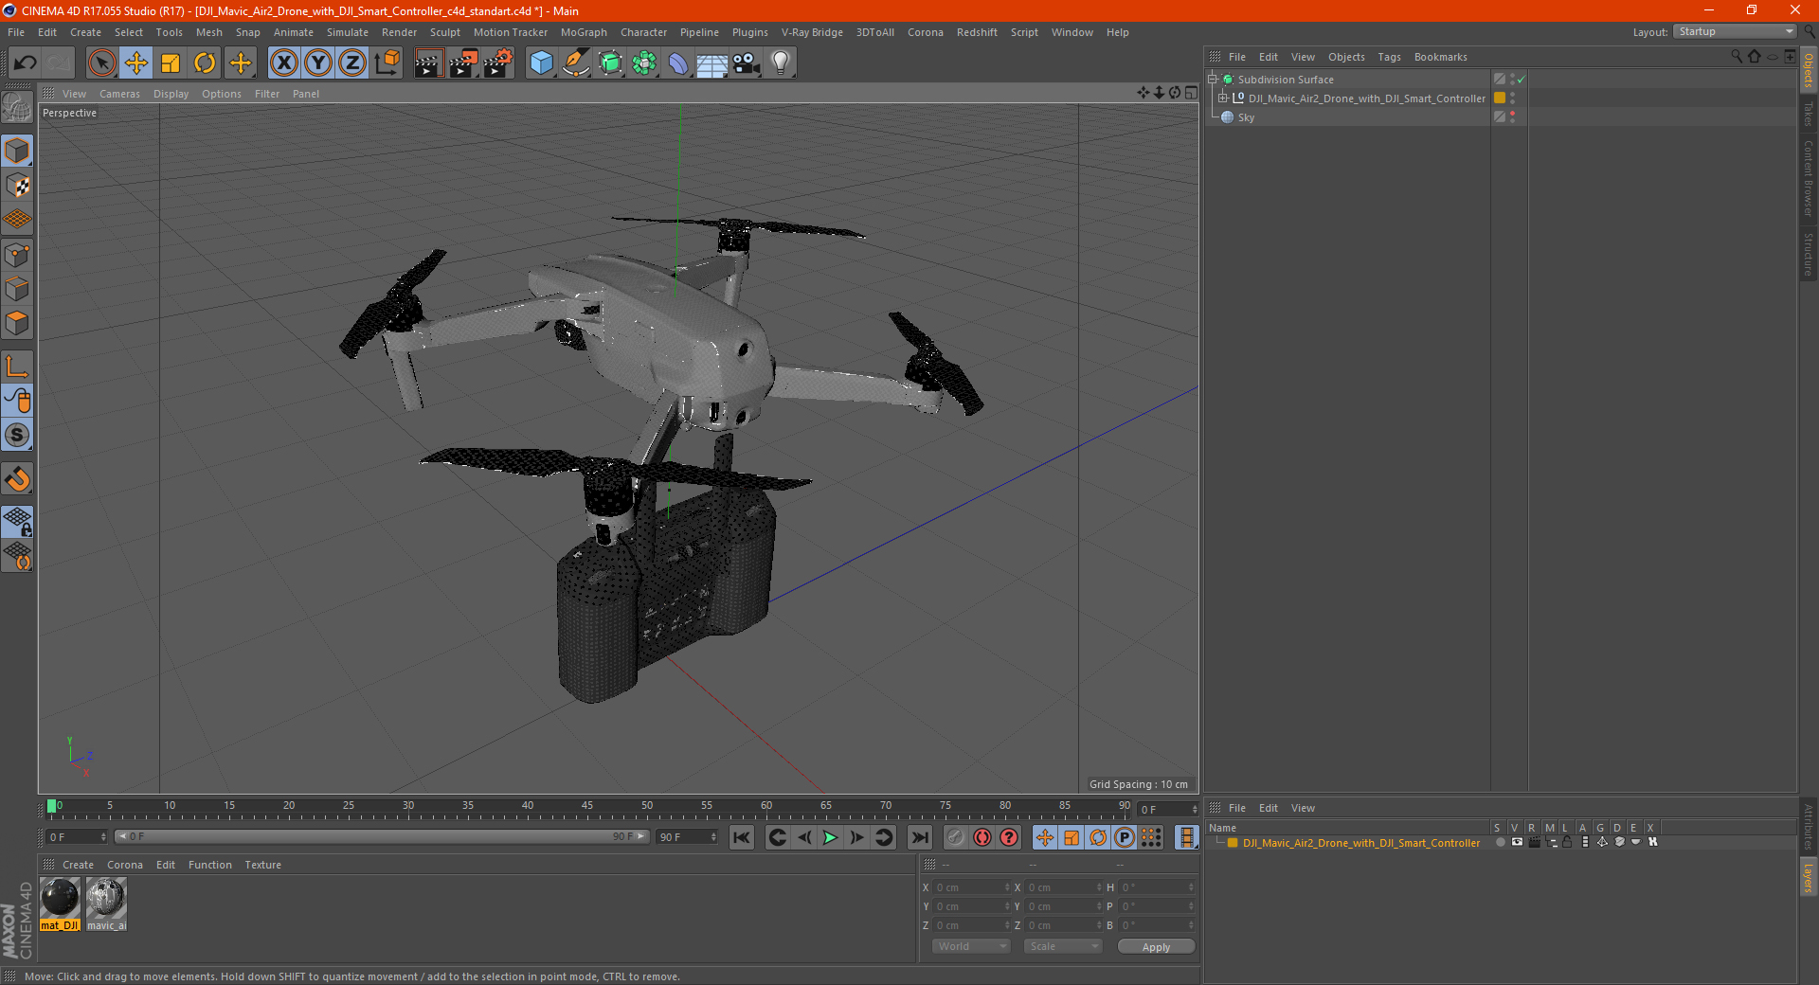The width and height of the screenshot is (1819, 985).
Task: Open the deformer objects icon
Action: click(x=678, y=63)
